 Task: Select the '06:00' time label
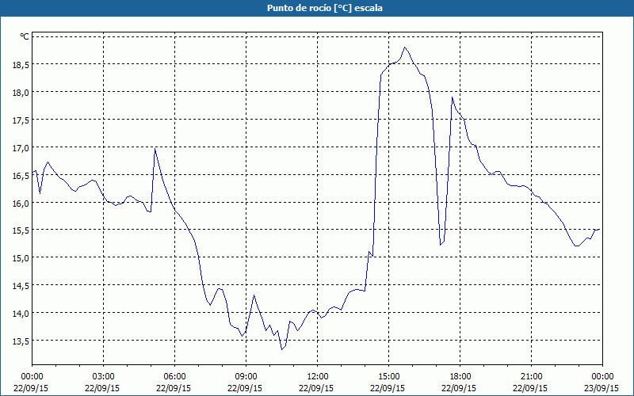[x=174, y=377]
